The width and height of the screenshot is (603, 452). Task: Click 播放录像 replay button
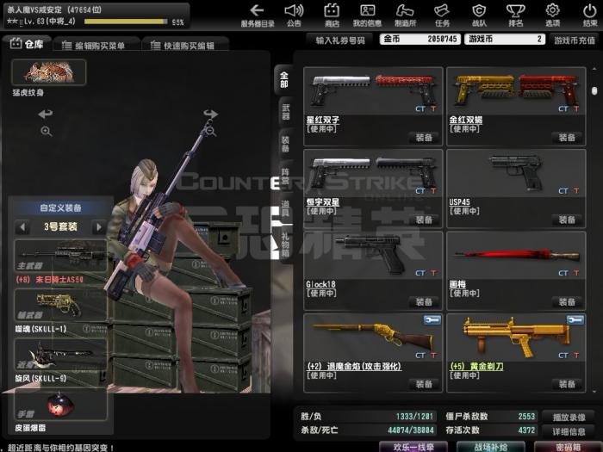(x=569, y=417)
